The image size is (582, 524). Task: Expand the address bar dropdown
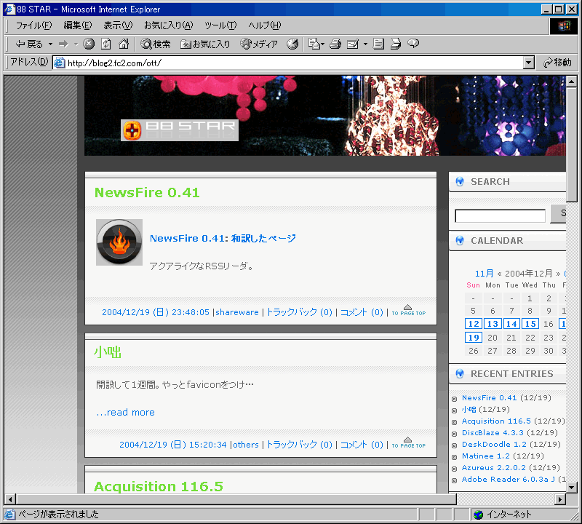[x=529, y=63]
